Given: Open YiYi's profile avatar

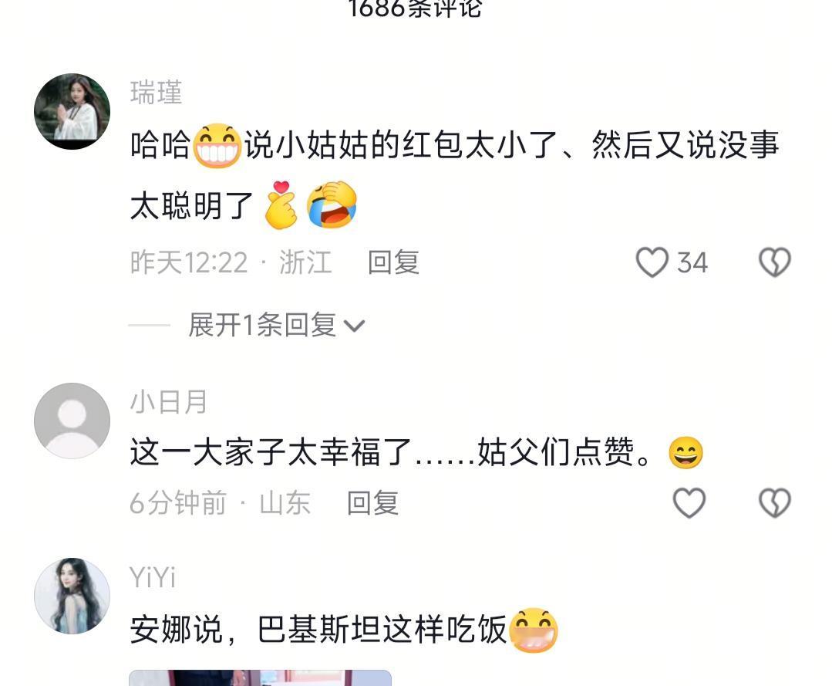Looking at the screenshot, I should [x=72, y=596].
